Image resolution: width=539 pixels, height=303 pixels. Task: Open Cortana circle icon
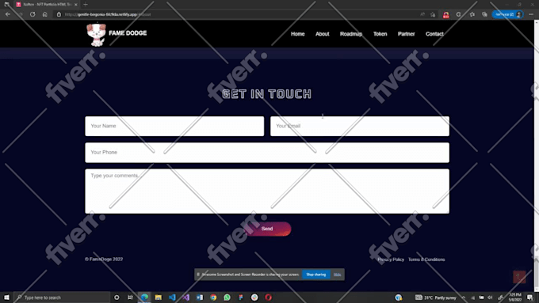(117, 297)
